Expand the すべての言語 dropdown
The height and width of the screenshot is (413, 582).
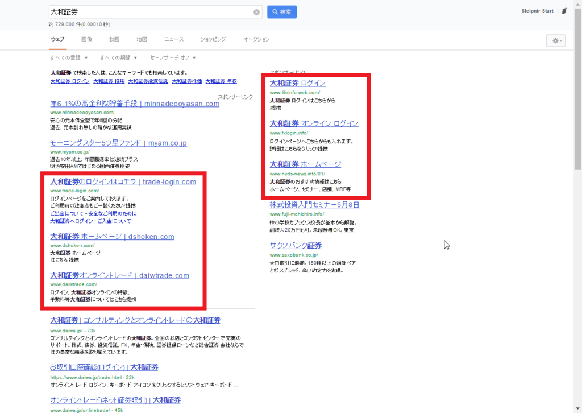point(69,57)
